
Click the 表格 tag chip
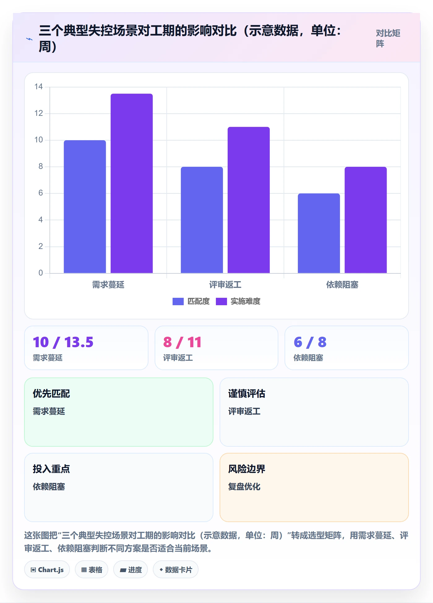92,569
